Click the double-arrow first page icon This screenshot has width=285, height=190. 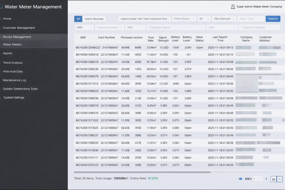[240, 179]
